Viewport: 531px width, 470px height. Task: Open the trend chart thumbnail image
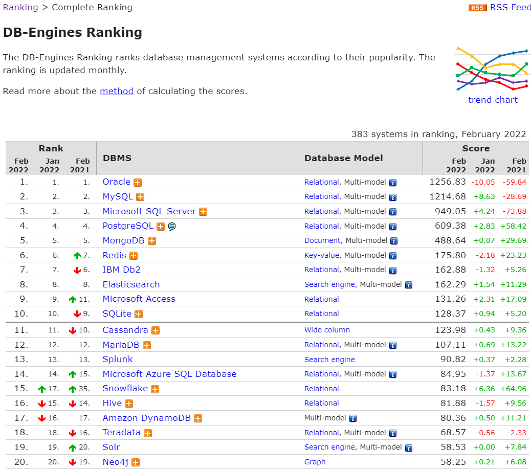coord(493,69)
